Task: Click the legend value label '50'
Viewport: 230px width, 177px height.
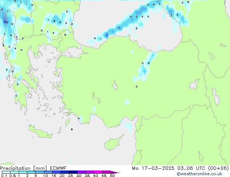Action: point(112,176)
